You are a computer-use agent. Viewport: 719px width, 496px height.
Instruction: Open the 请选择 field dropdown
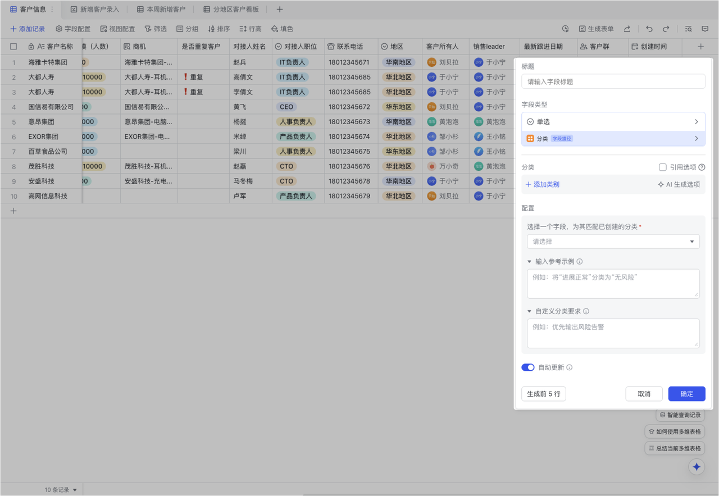[x=613, y=242]
